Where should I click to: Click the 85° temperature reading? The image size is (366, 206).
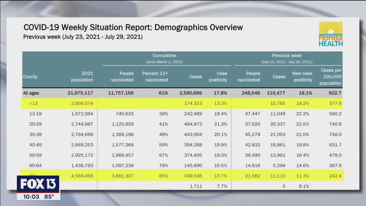[x=49, y=197]
